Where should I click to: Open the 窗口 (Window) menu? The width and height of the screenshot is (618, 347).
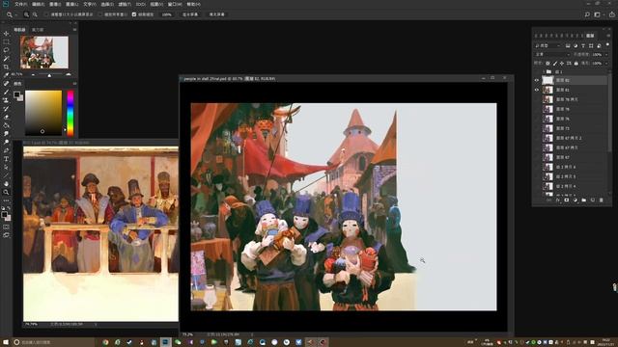pos(175,4)
